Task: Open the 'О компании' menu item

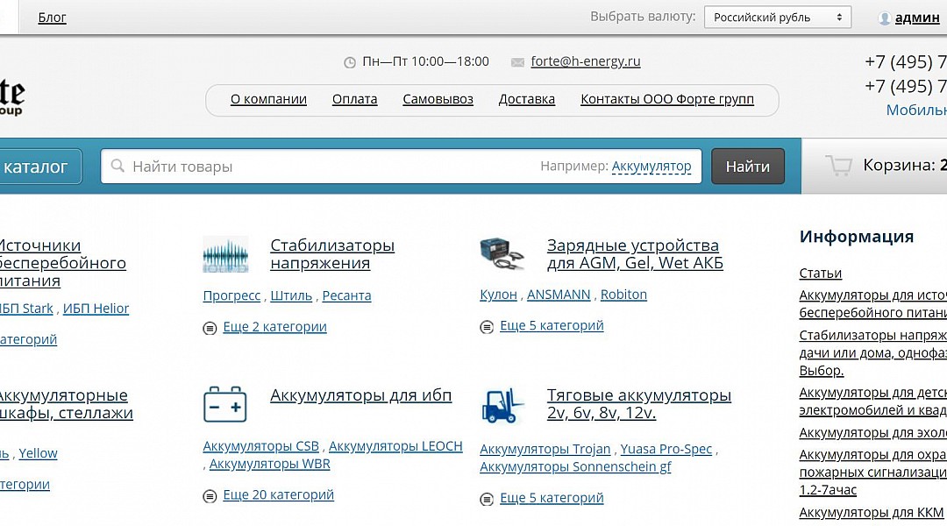Action: pos(268,99)
